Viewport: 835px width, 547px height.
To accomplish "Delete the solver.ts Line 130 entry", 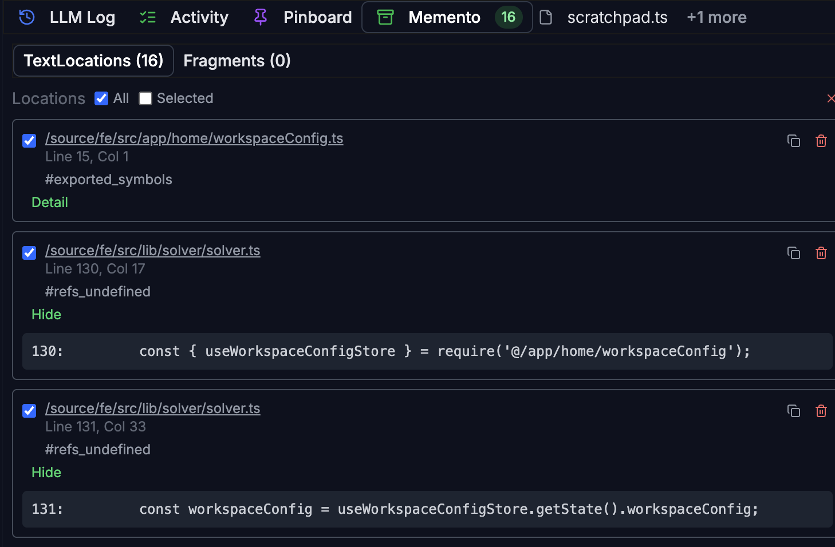I will pyautogui.click(x=821, y=253).
